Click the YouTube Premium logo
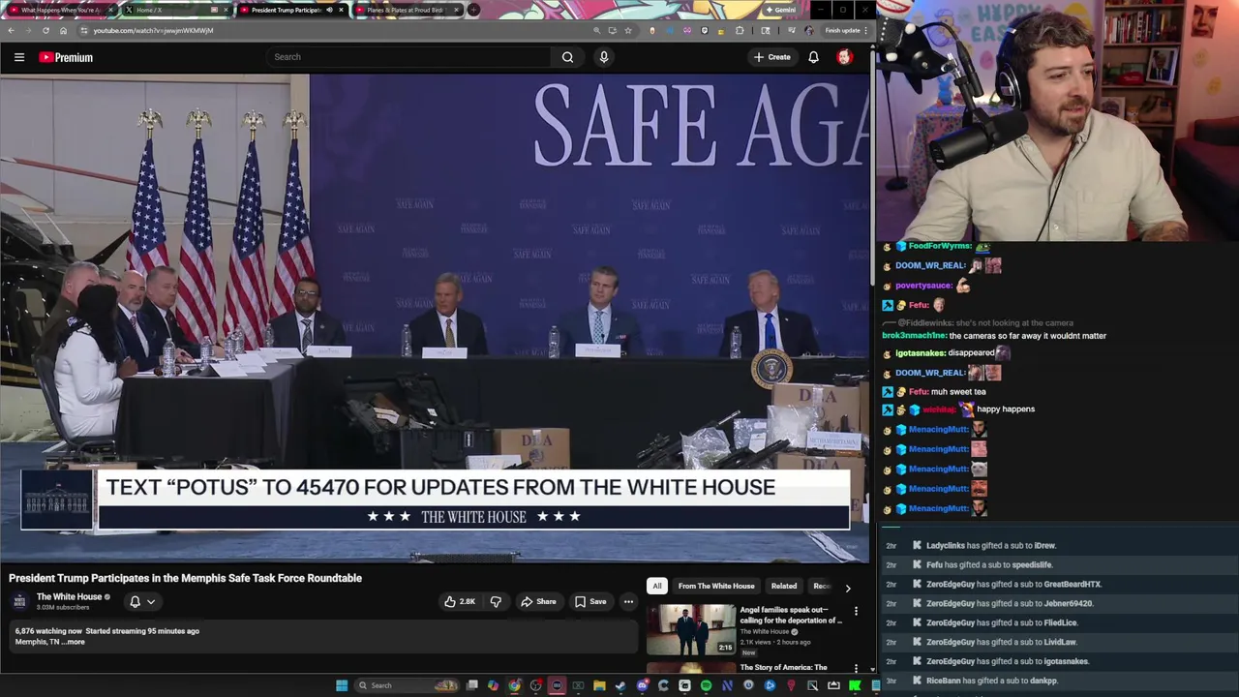Image resolution: width=1239 pixels, height=697 pixels. pyautogui.click(x=66, y=57)
